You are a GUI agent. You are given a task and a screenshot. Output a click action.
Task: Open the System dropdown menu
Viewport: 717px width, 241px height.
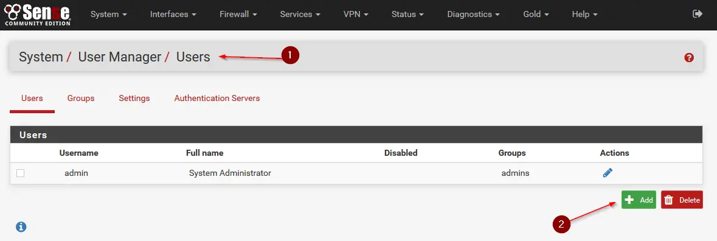108,14
